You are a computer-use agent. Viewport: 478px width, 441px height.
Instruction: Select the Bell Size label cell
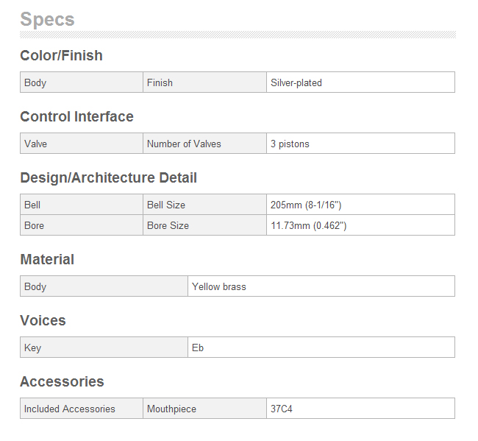(x=204, y=205)
